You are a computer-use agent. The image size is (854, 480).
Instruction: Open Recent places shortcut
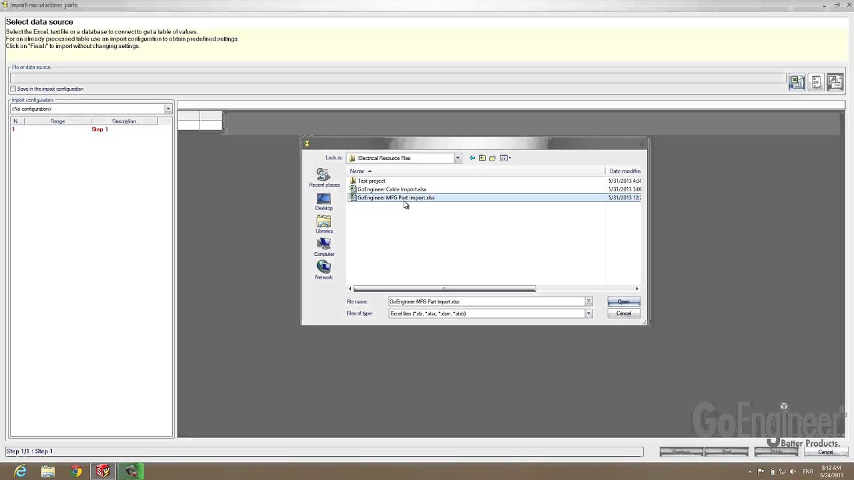point(324,177)
